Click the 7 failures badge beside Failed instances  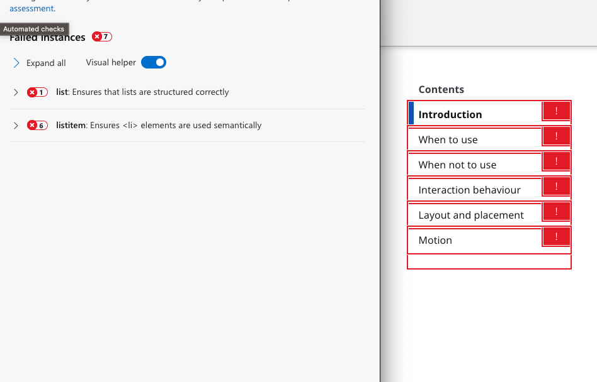tap(101, 36)
